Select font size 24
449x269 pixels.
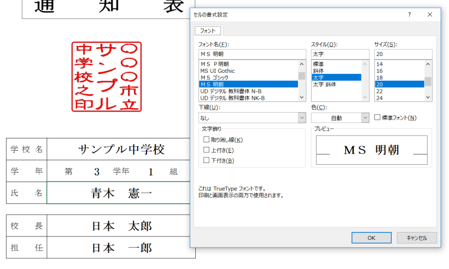tap(400, 98)
